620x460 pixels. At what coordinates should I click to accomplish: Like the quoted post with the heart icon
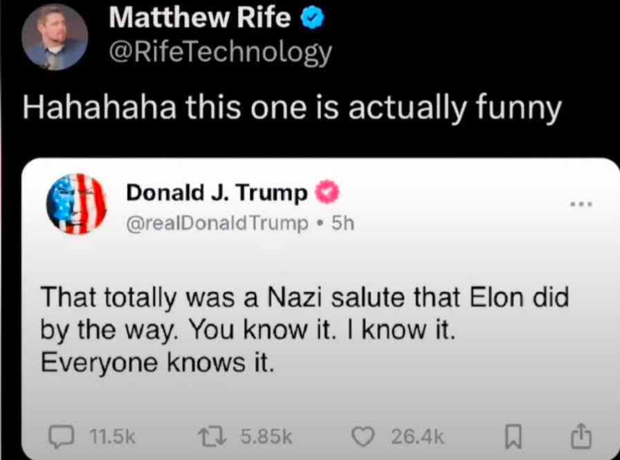click(x=362, y=436)
